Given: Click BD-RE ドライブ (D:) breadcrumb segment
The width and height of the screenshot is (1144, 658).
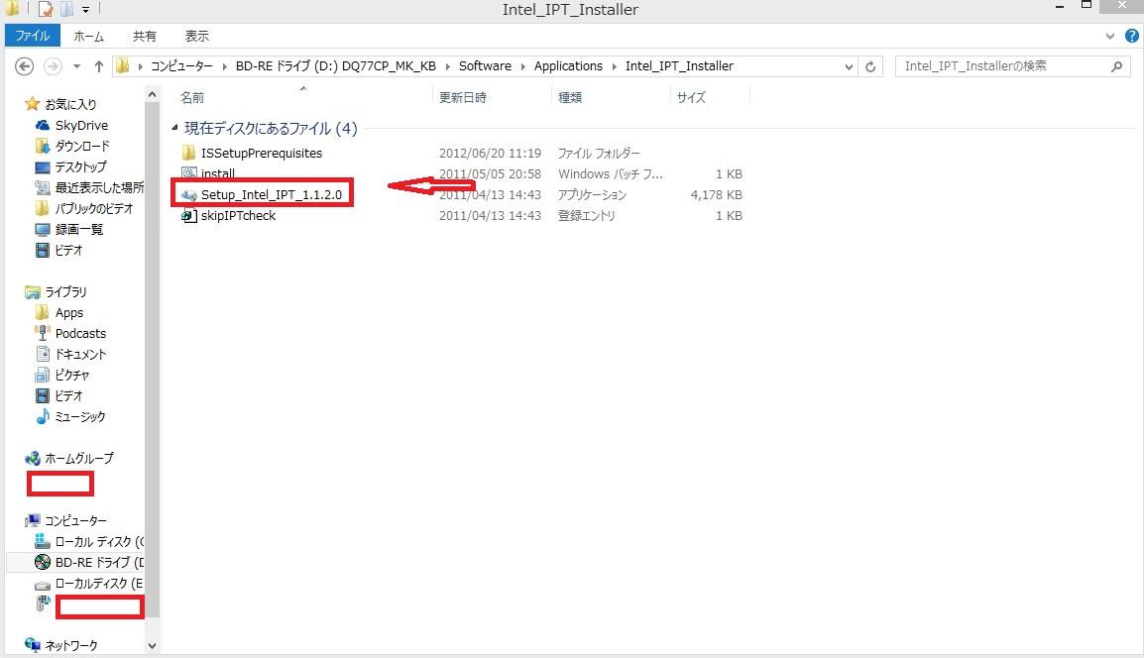Looking at the screenshot, I should coord(336,65).
